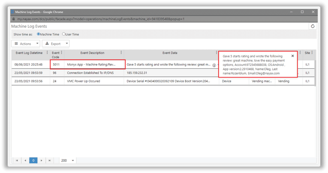Click the Machine Log Events page title
The width and height of the screenshot is (328, 173).
pyautogui.click(x=29, y=26)
